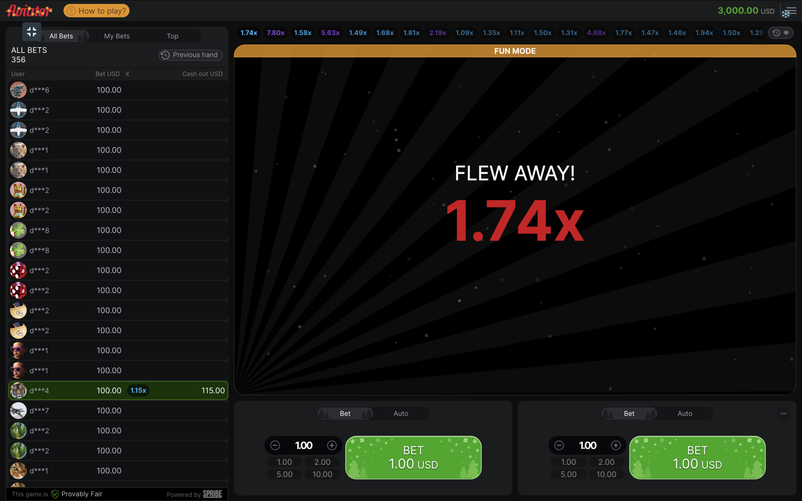
Task: Choose the 5.00 quick amount in right panel
Action: click(568, 475)
